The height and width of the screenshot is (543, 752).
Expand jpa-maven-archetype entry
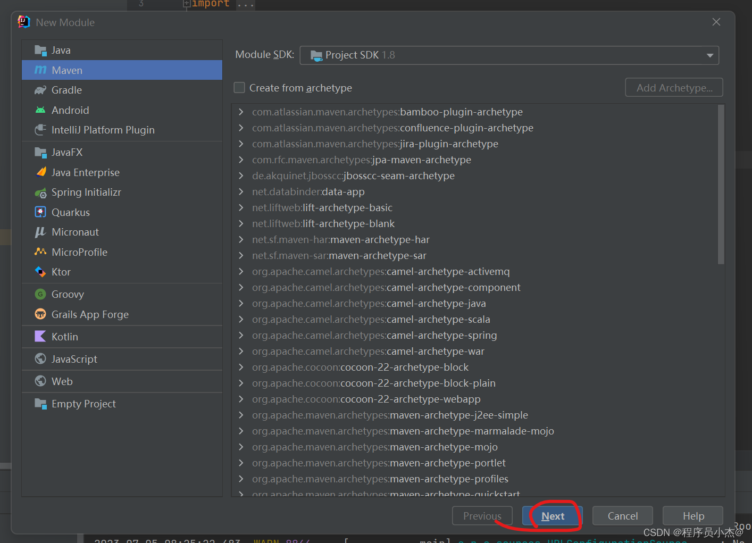click(x=241, y=160)
